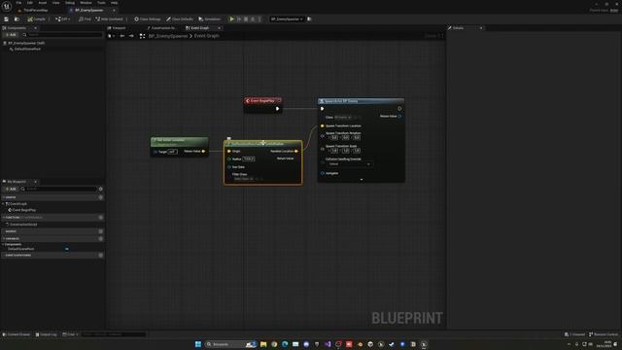The width and height of the screenshot is (622, 350).
Task: Open the Tools menu
Action: 101,3
